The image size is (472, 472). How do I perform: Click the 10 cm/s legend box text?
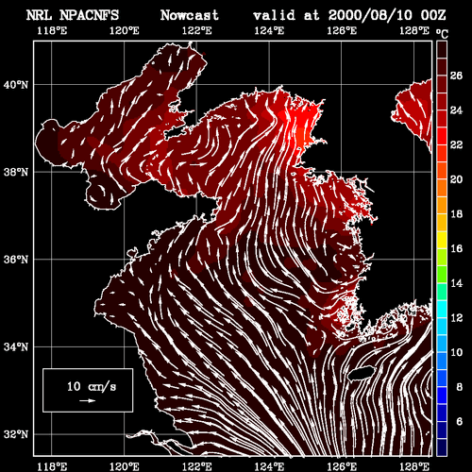point(92,386)
